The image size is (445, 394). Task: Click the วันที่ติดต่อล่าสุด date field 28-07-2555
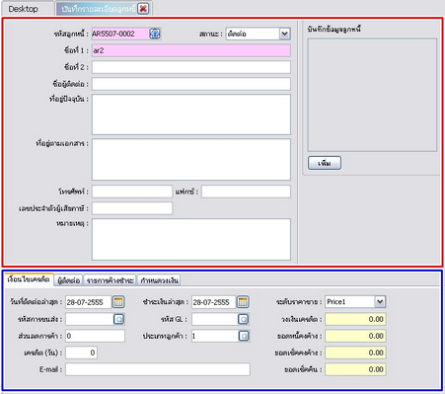[x=89, y=302]
